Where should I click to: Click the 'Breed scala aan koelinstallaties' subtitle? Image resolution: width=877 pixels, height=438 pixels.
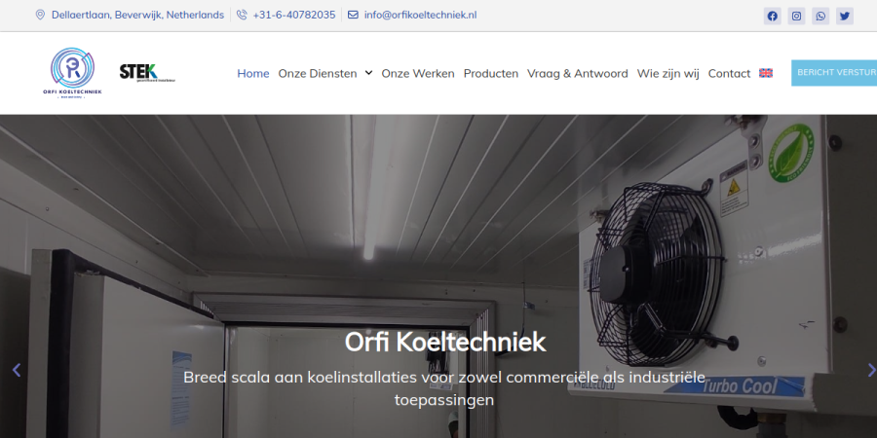(x=444, y=388)
